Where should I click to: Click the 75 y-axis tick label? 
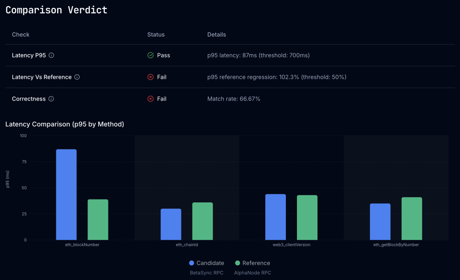point(24,162)
